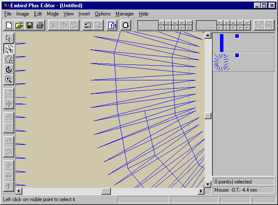The image size is (278, 205).
Task: Click the blue color swatch of the sunburst object
Action: pyautogui.click(x=237, y=55)
